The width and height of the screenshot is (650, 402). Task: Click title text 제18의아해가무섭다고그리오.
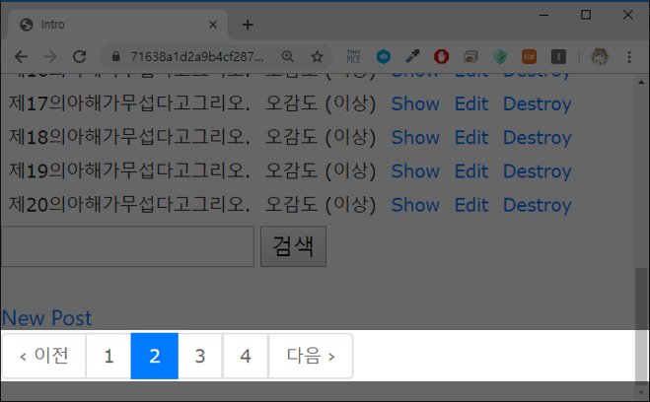tap(129, 138)
